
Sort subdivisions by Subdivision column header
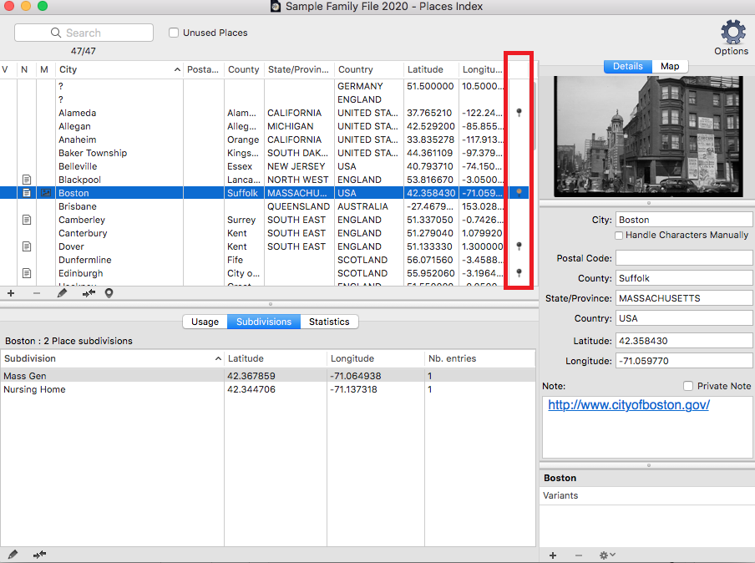coord(112,358)
